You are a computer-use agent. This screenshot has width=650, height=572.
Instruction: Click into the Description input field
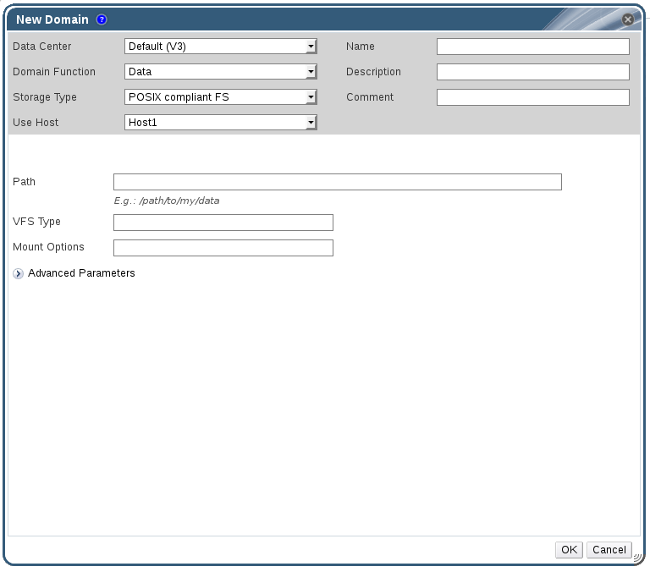(x=532, y=72)
